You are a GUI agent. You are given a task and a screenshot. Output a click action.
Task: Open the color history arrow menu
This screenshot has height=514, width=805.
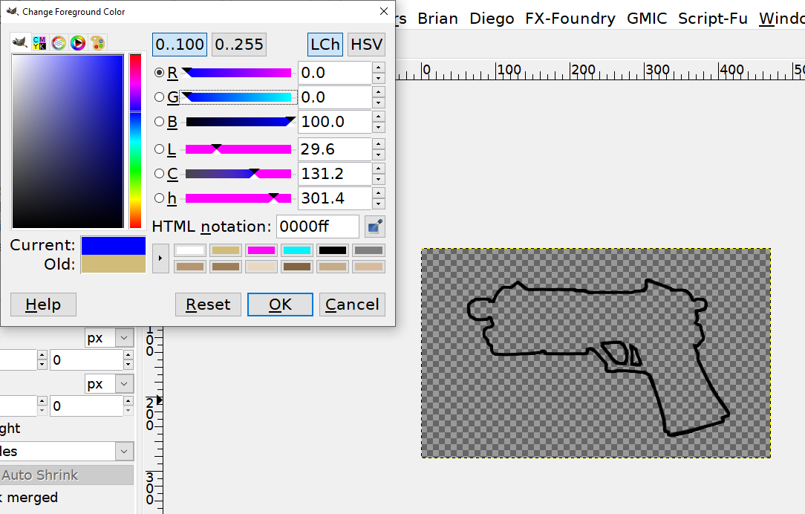point(160,258)
